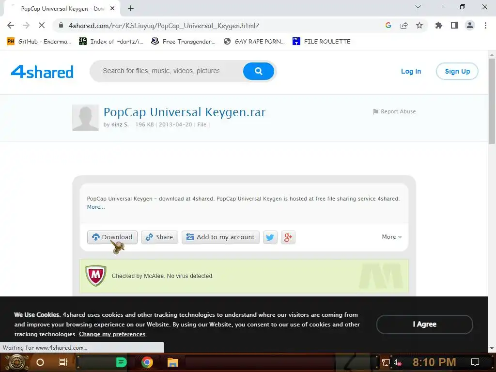This screenshot has width=496, height=372.
Task: Select the PopCap Universal Keygen tab
Action: (x=62, y=9)
